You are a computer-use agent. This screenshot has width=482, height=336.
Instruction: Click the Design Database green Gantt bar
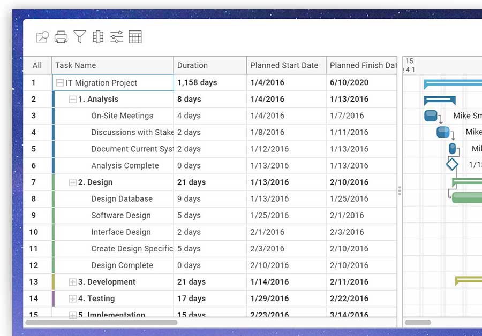(467, 197)
